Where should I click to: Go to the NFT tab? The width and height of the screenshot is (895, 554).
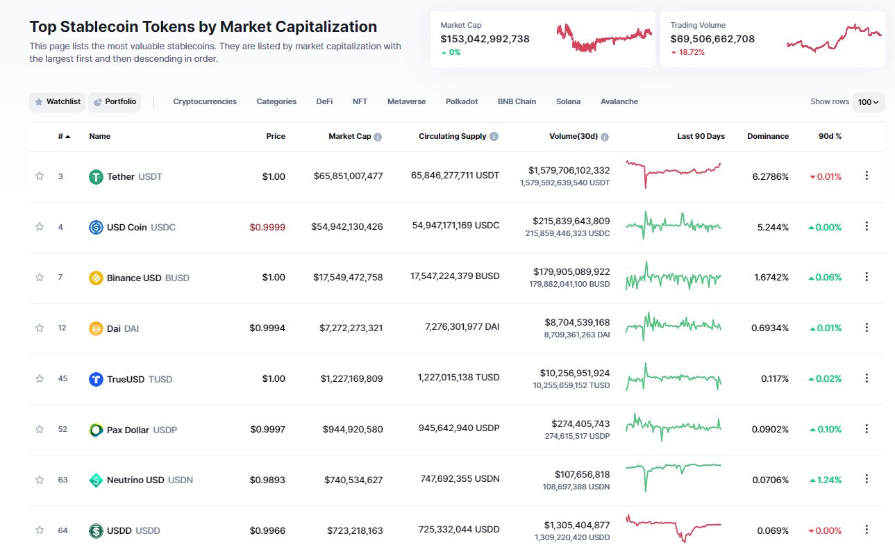[x=360, y=101]
